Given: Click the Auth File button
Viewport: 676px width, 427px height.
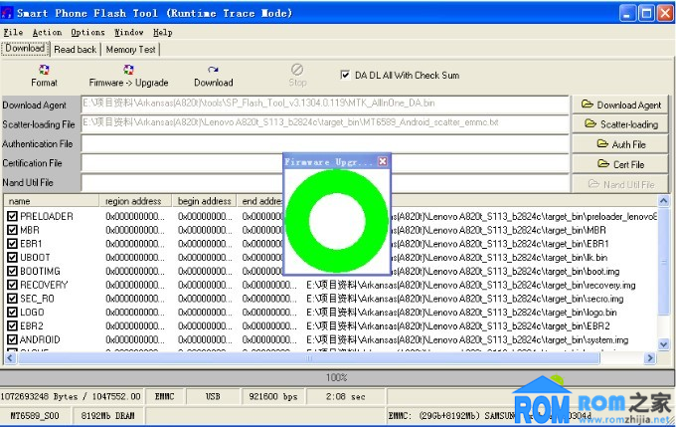Looking at the screenshot, I should (x=621, y=144).
